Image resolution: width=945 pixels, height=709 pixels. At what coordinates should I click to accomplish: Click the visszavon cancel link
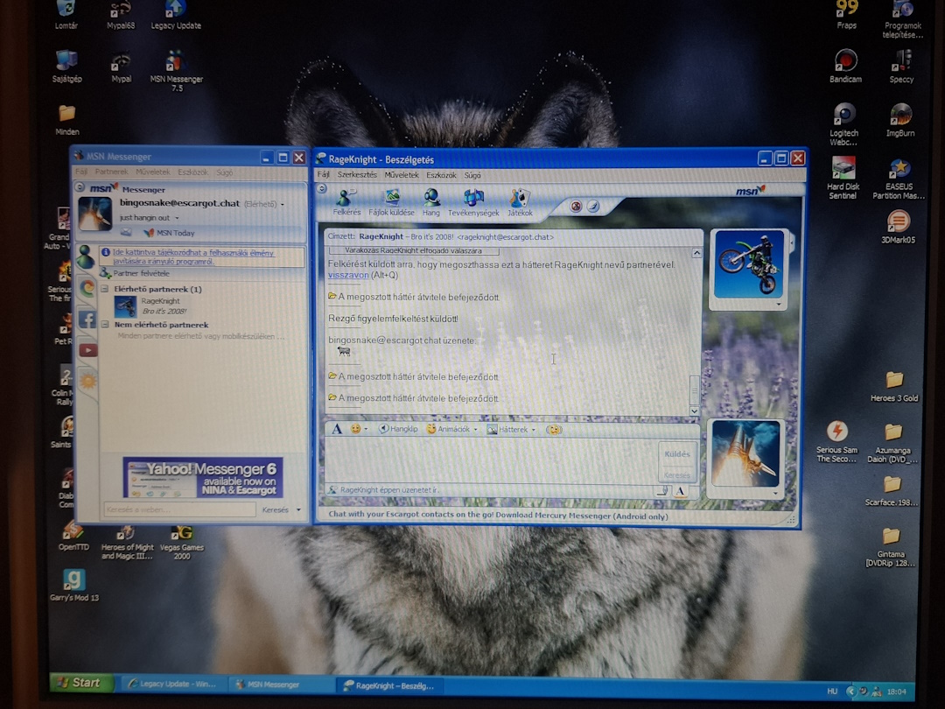[348, 275]
